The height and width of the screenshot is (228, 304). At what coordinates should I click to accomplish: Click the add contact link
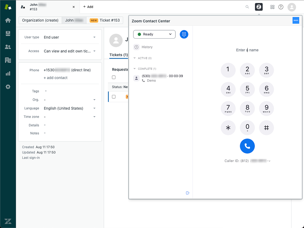[x=56, y=77]
